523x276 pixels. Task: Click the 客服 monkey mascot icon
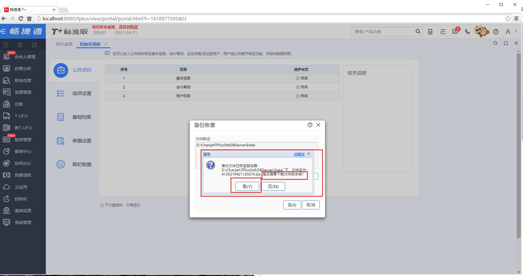click(x=481, y=31)
